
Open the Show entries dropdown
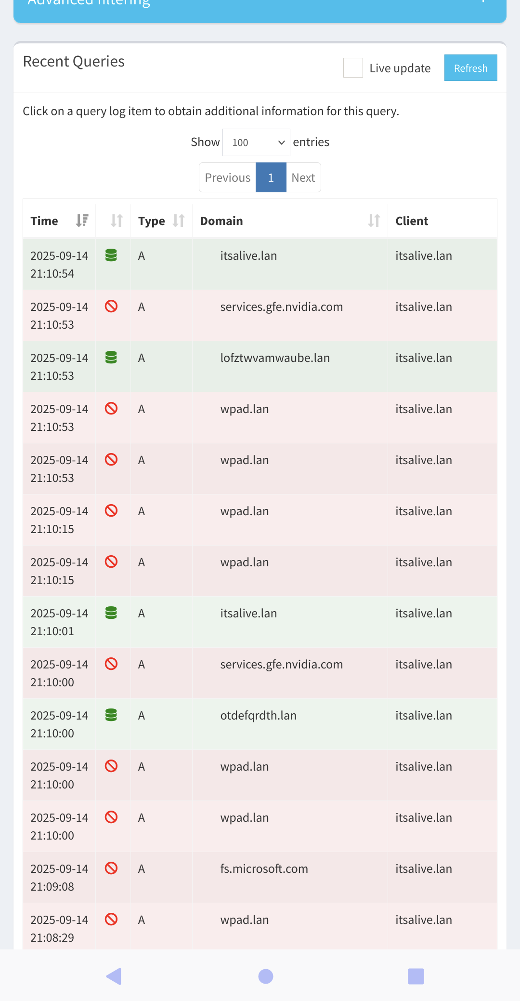256,142
